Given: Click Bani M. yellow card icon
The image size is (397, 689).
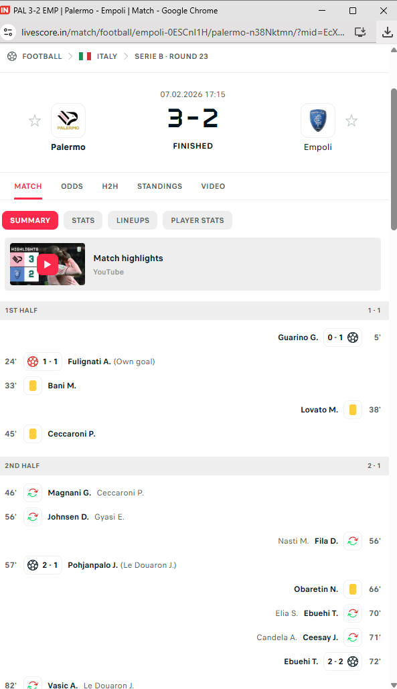Looking at the screenshot, I should point(33,386).
